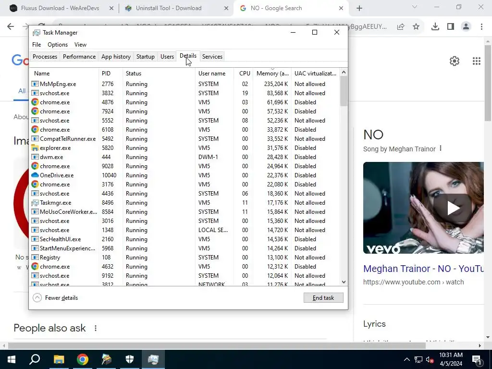Viewport: 492px width, 369px height.
Task: Open Chrome from the Windows taskbar
Action: [83, 359]
